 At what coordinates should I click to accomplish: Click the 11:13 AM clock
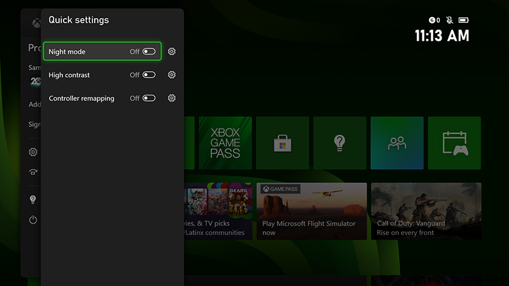[442, 36]
